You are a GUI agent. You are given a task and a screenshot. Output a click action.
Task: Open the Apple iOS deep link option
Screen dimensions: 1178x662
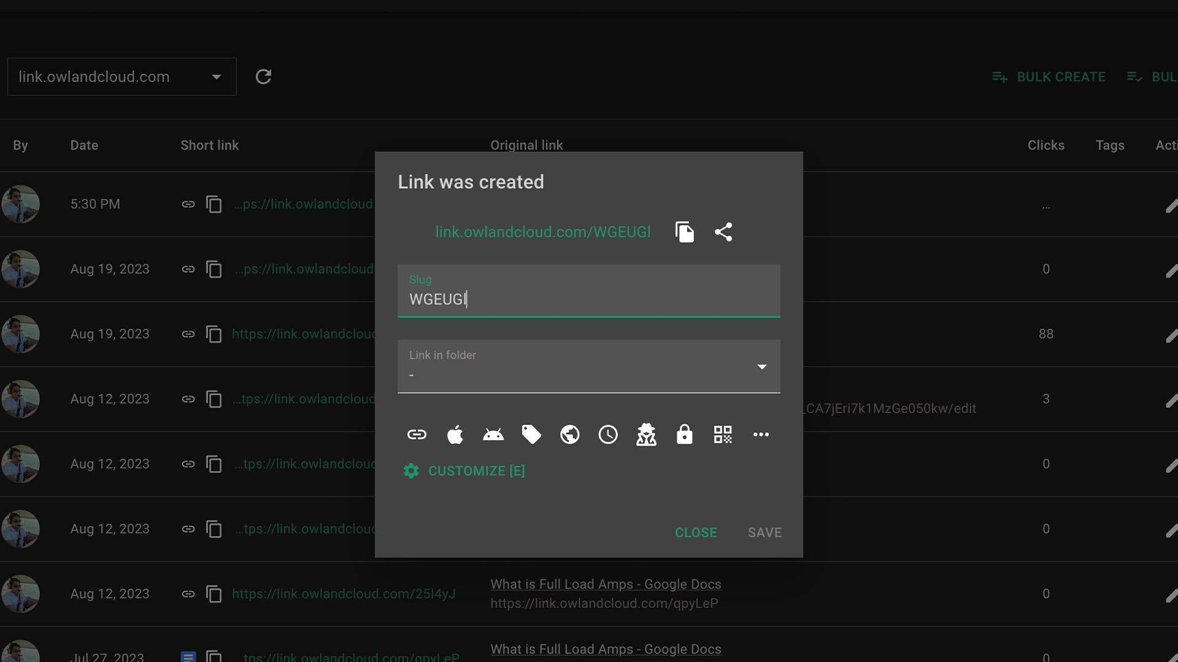(455, 435)
